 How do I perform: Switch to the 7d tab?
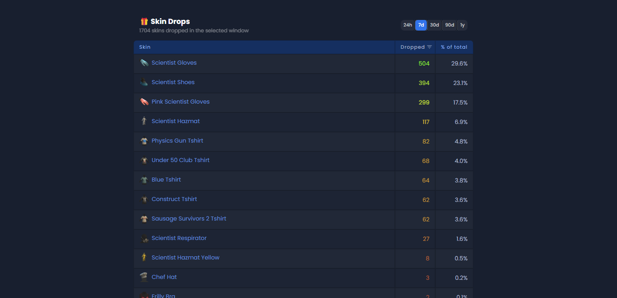point(421,25)
